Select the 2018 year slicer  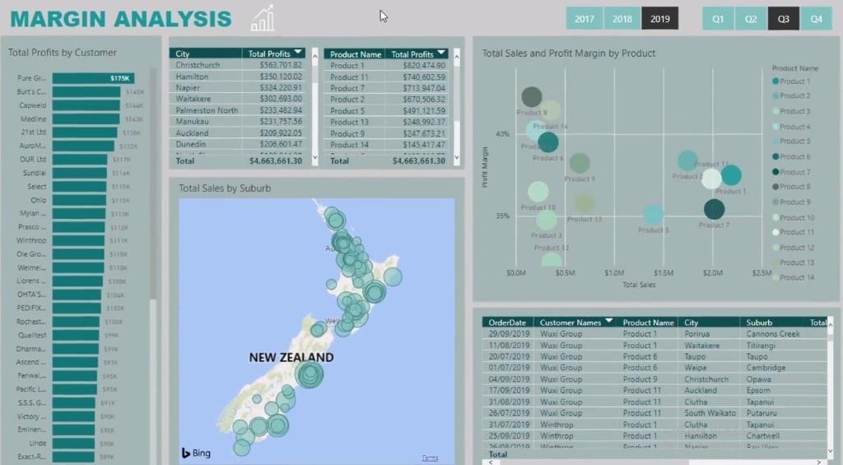click(622, 19)
